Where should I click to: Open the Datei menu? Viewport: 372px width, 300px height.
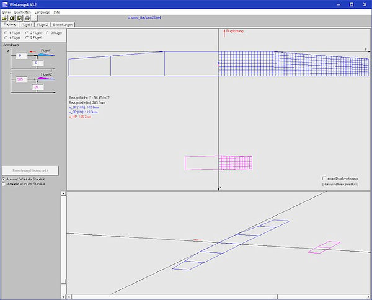pos(6,12)
